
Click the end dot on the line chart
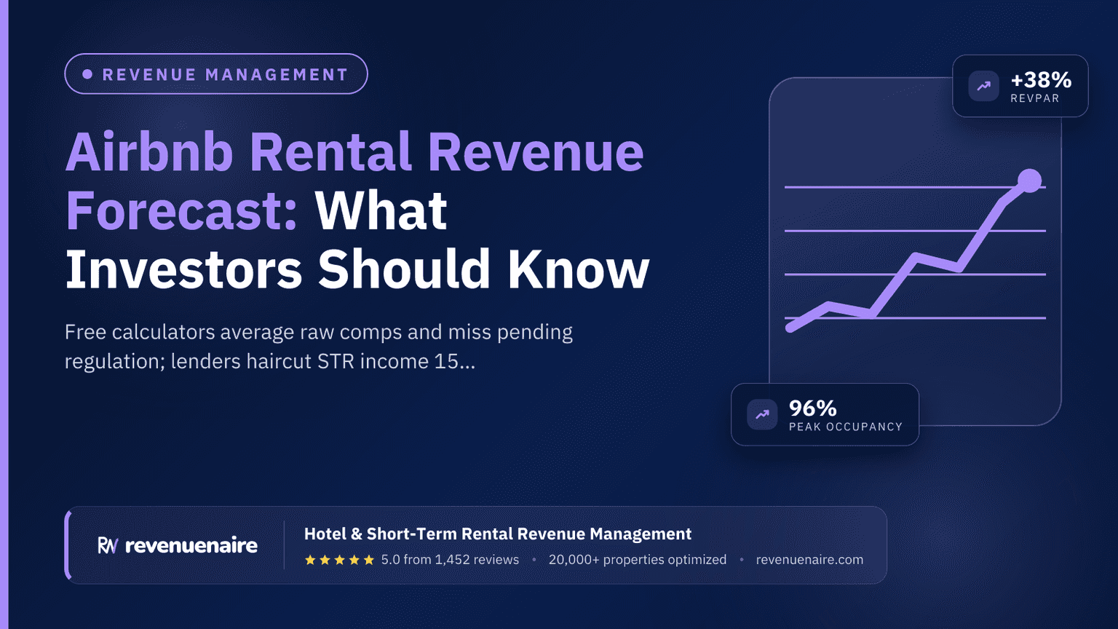click(x=1029, y=181)
